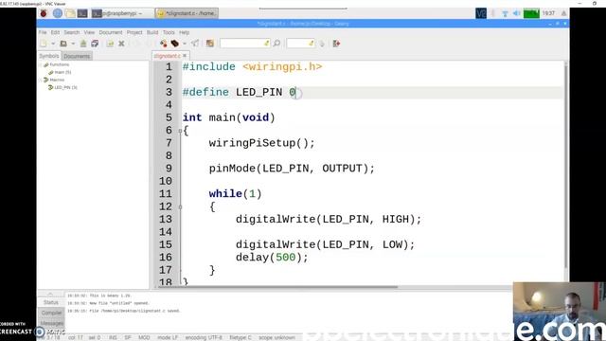Launch the Terminal from the panel
The image size is (606, 341).
[x=82, y=13]
